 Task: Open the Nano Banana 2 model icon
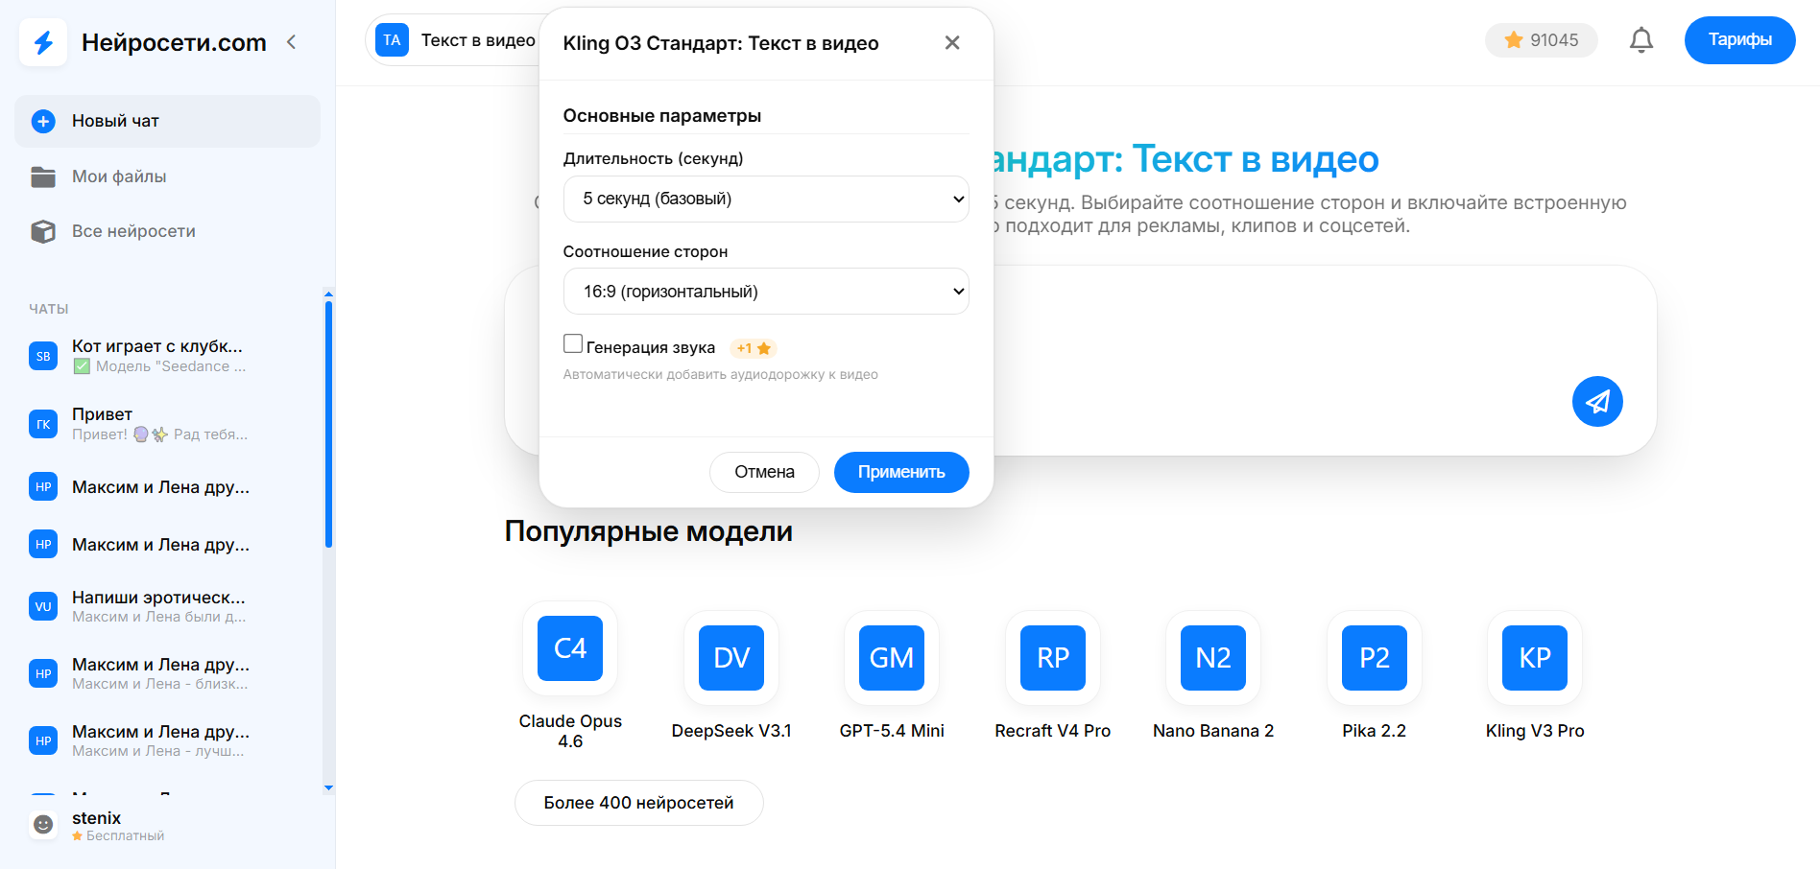pos(1213,658)
